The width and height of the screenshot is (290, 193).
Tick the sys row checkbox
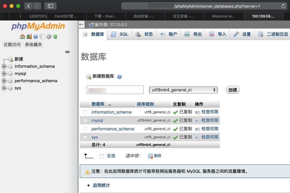point(85,137)
